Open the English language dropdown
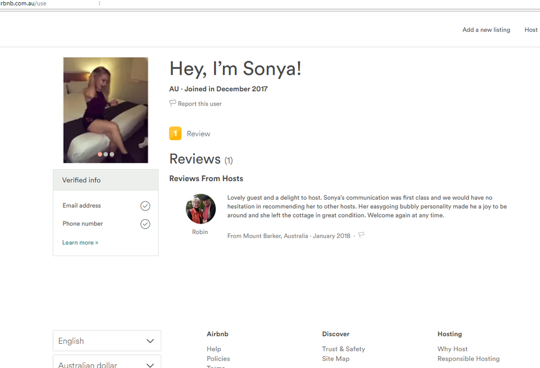This screenshot has width=540, height=368. (x=107, y=341)
